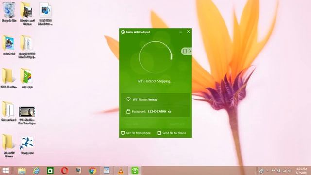311x175 pixels.
Task: Select the video file thumbnail on desktop
Action: (x=27, y=116)
